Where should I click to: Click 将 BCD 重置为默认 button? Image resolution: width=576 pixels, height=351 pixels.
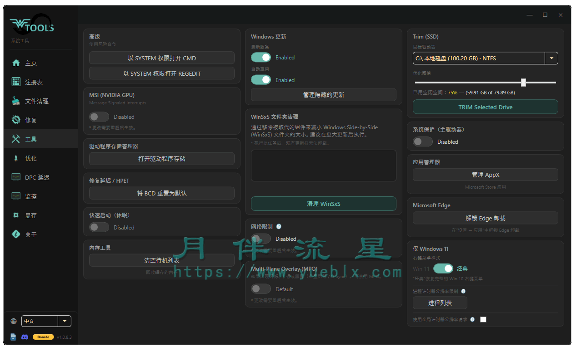point(162,193)
